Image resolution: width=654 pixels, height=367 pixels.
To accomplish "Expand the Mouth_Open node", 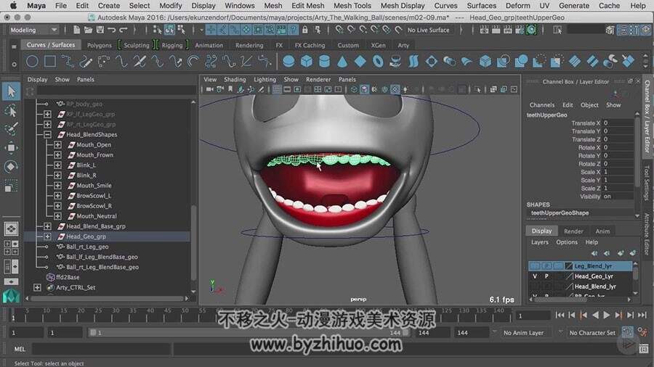I will point(57,144).
